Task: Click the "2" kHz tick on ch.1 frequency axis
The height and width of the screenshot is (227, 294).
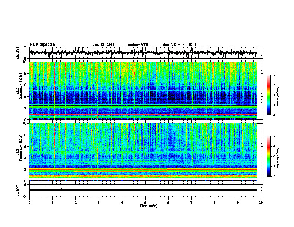Action: (x=26, y=108)
